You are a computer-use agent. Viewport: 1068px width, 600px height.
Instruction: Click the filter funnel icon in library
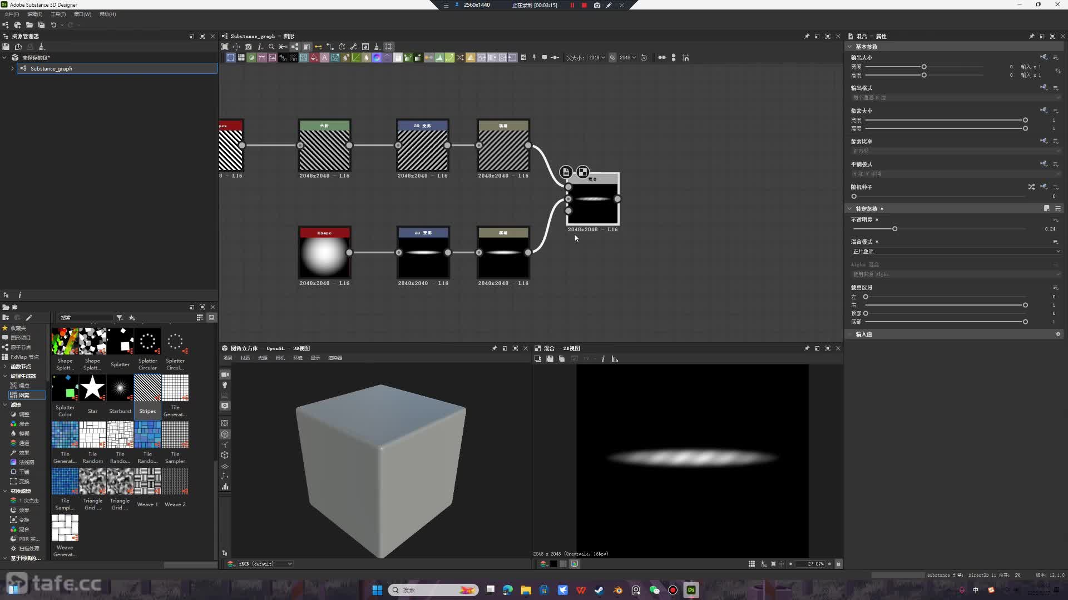(x=120, y=317)
